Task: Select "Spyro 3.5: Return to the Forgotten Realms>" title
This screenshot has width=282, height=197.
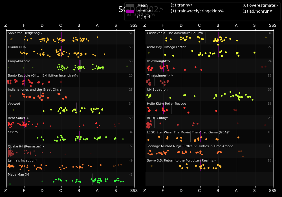Action: tap(181, 160)
